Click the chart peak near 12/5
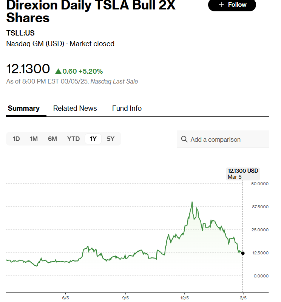The image size is (281, 302). click(192, 202)
